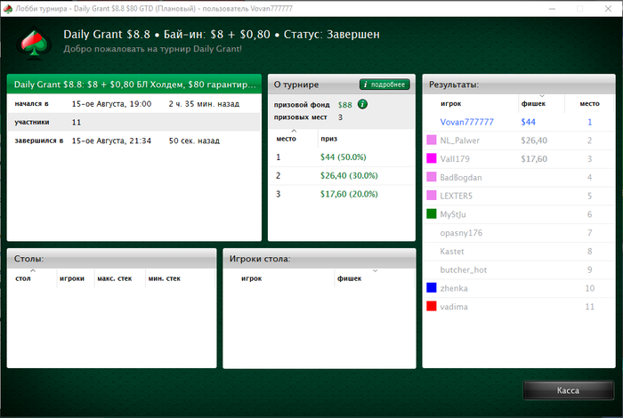
Task: Sort tables by the макс. стек column header
Action: coord(115,278)
